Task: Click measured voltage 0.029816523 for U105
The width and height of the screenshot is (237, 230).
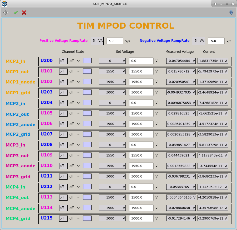Action: point(181,113)
